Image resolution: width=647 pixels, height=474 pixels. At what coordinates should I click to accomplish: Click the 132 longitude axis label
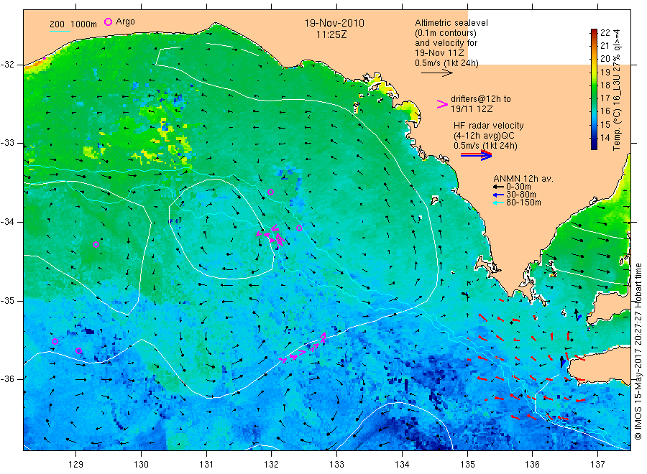[x=272, y=465]
